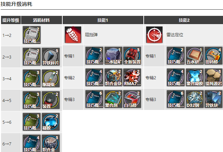
Task: Select the 扭转醇 material icon
Action: click(x=213, y=55)
